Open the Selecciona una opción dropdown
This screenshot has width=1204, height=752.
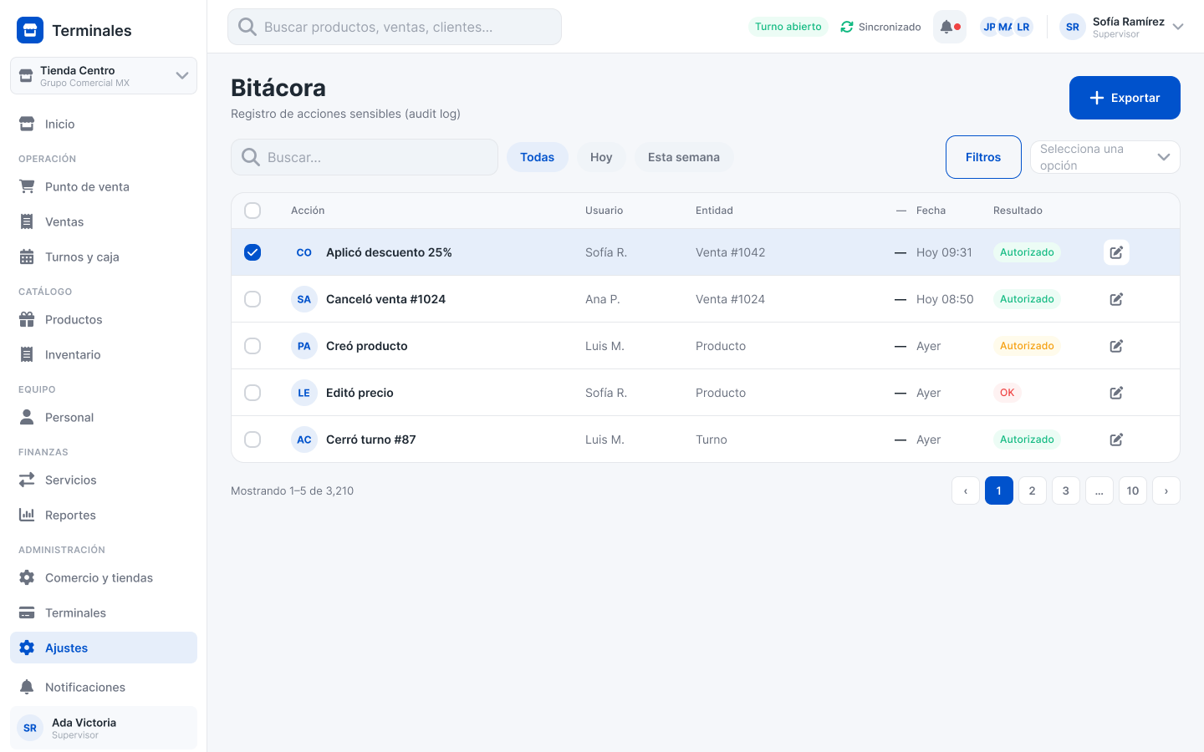[x=1105, y=157]
